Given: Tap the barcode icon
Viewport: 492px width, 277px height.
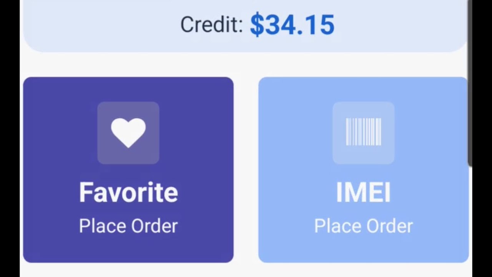Looking at the screenshot, I should point(363,132).
